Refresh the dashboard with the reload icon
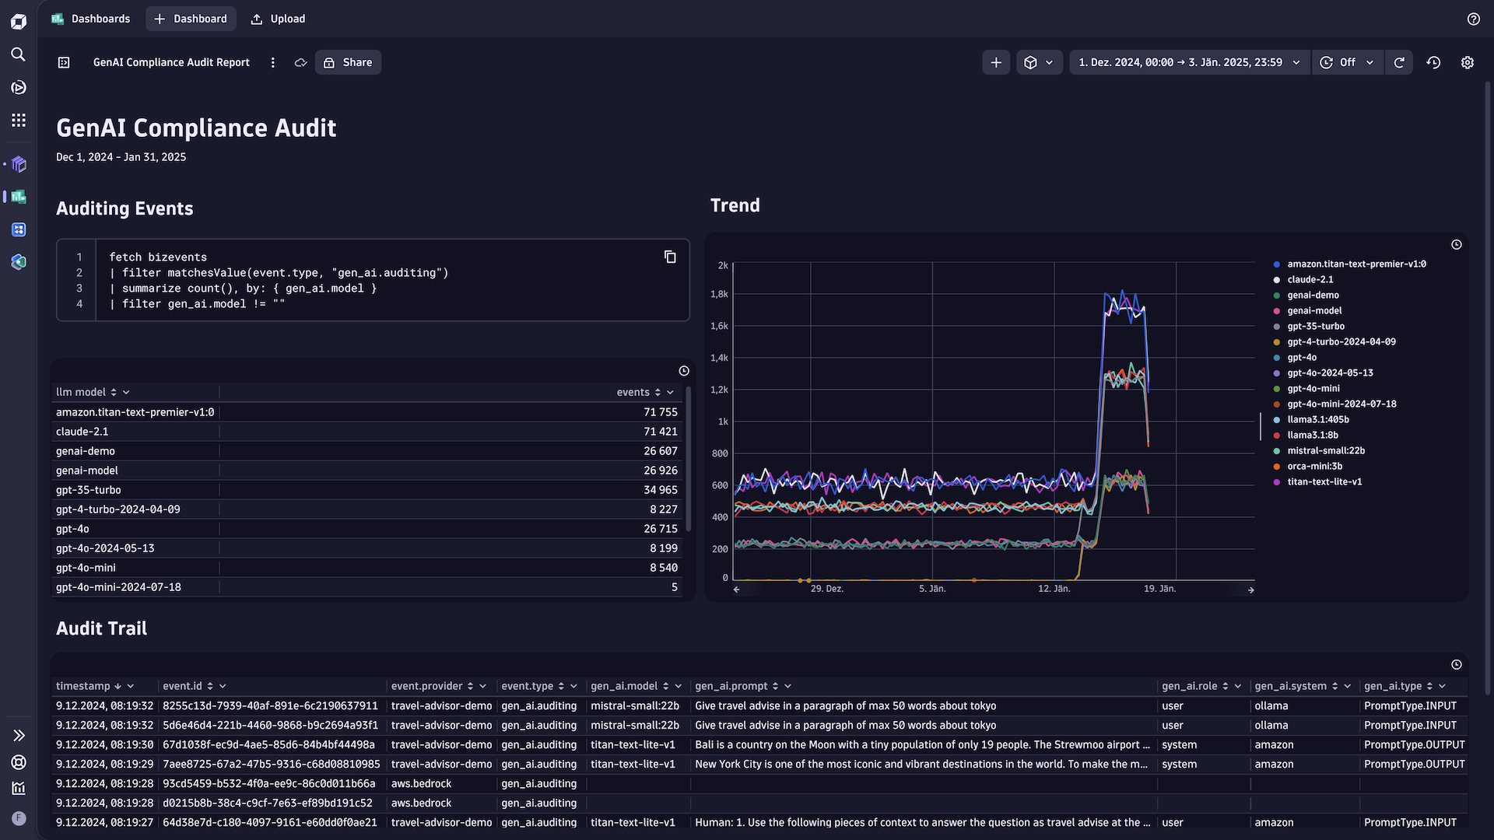The height and width of the screenshot is (840, 1494). pyautogui.click(x=1399, y=62)
